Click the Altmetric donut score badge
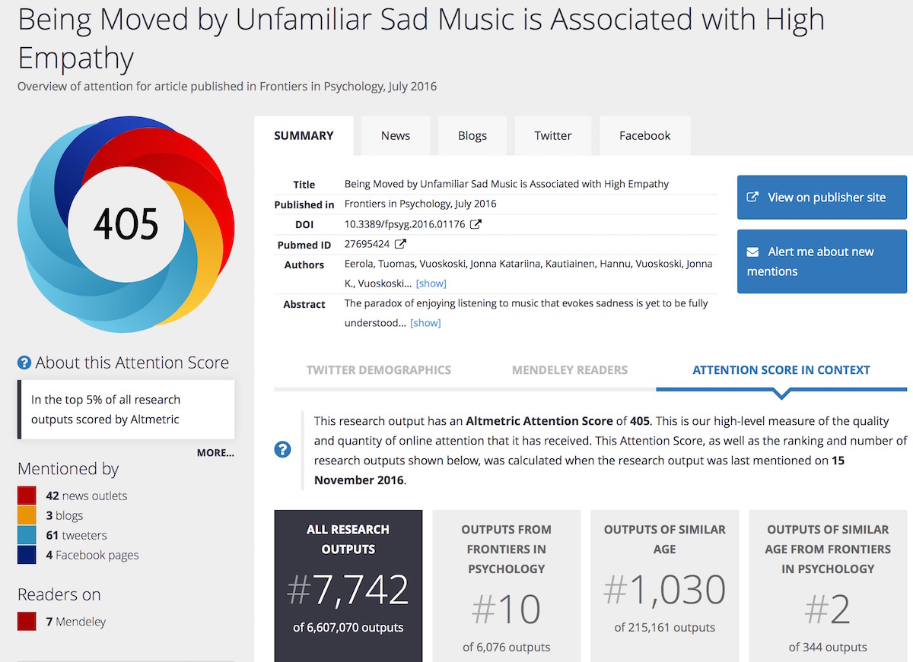Screen dimensions: 913x662 coord(126,224)
